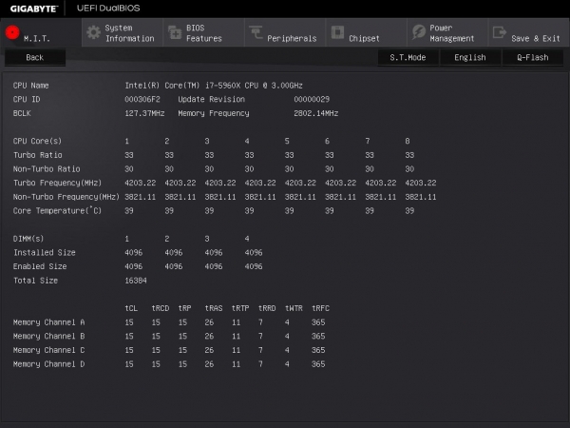Click the Non-Turbo Frequency(MHz) label

[66, 197]
